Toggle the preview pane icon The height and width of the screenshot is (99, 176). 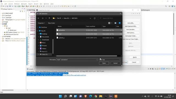(x=116, y=23)
